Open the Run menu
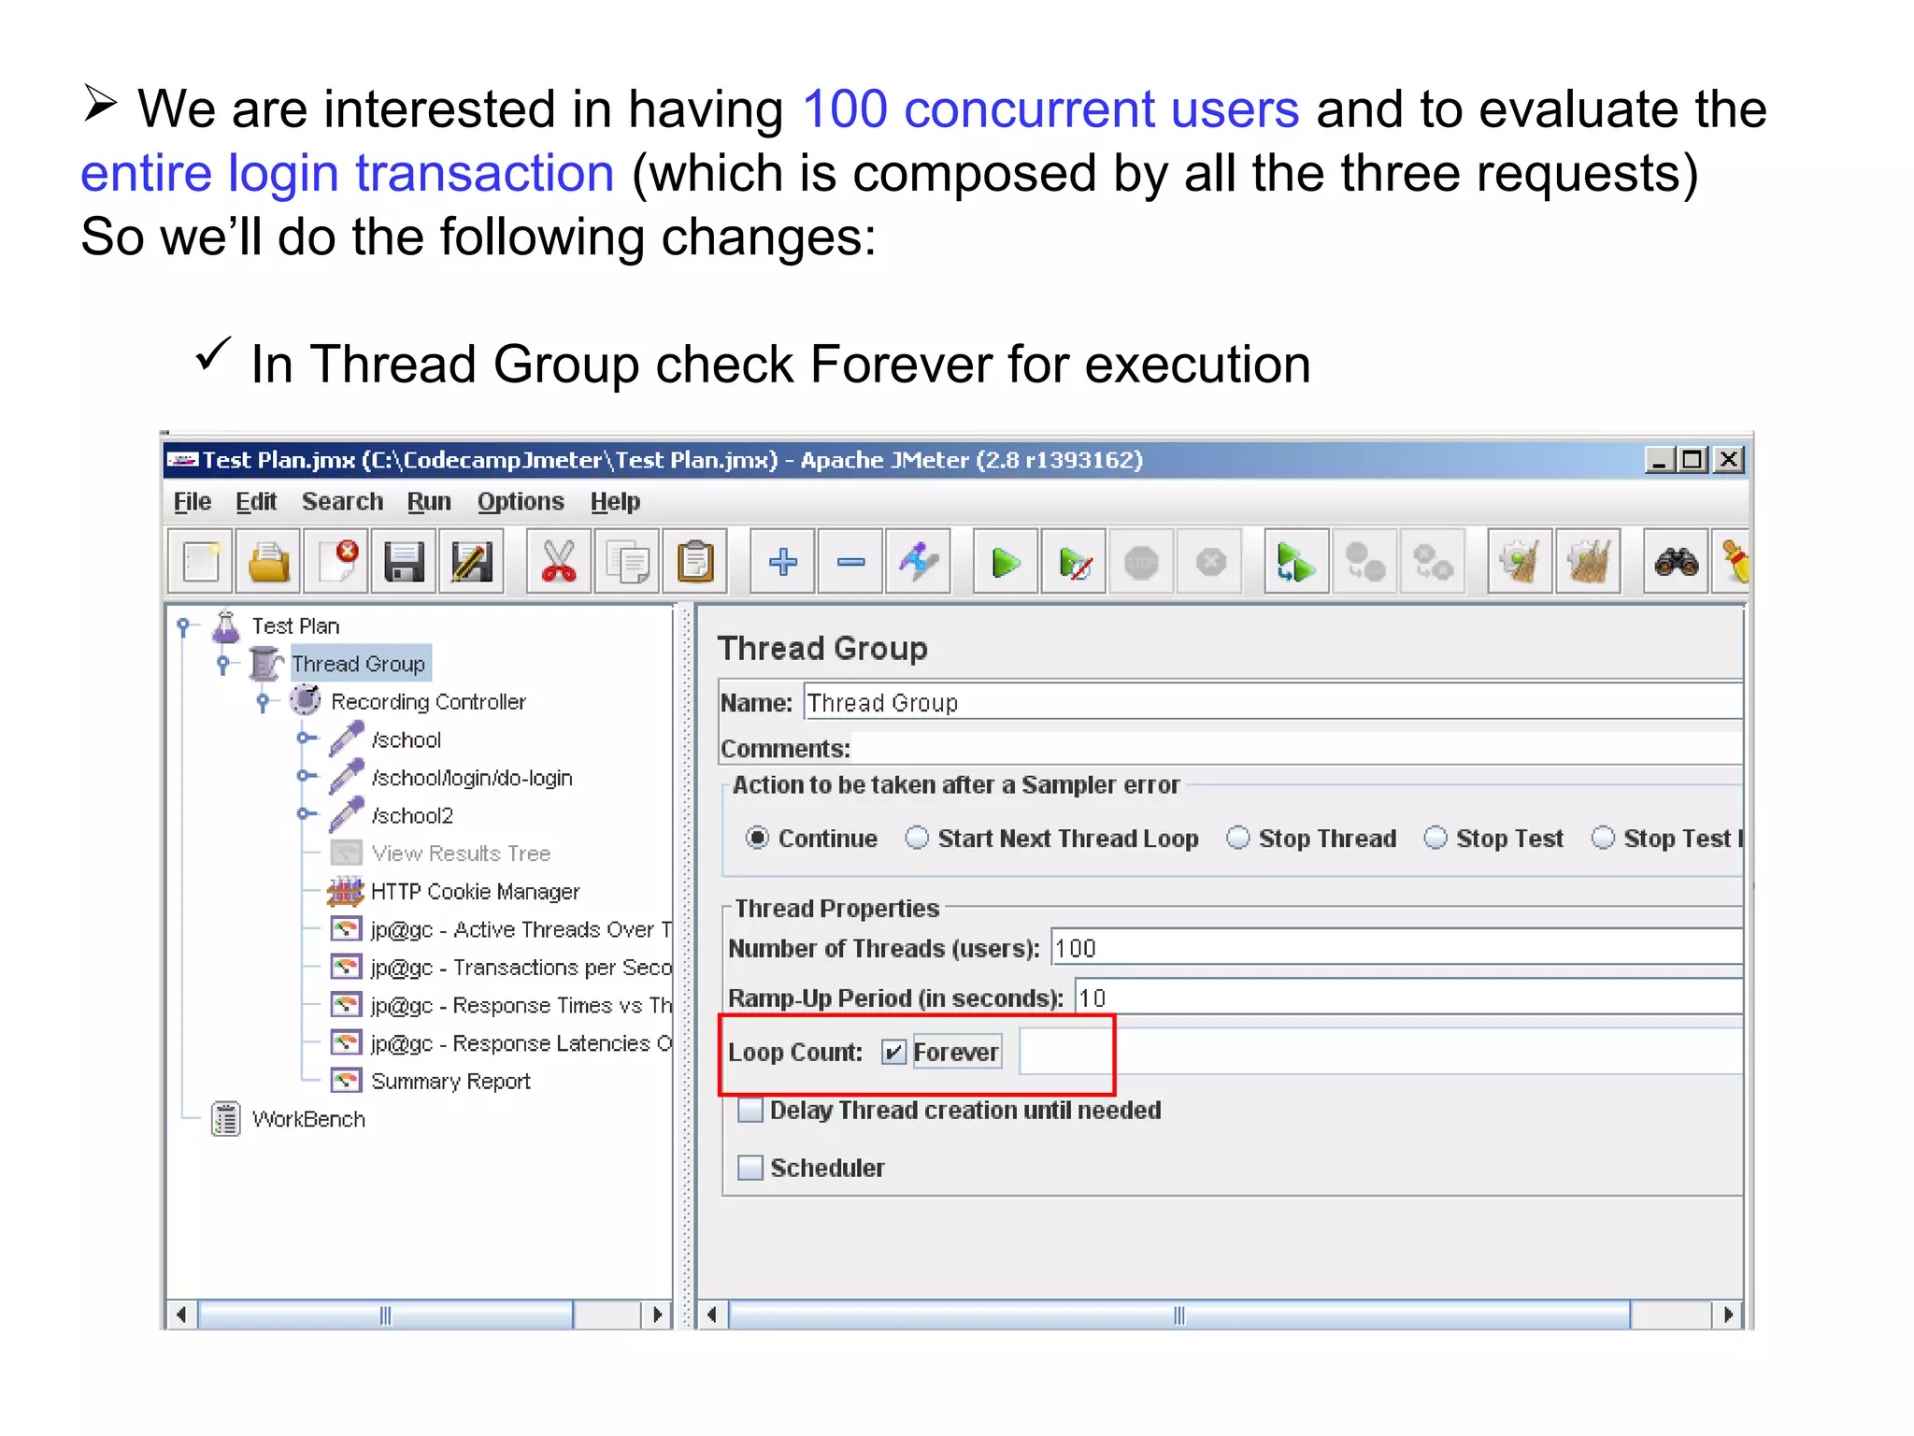This screenshot has width=1914, height=1436. pyautogui.click(x=429, y=502)
